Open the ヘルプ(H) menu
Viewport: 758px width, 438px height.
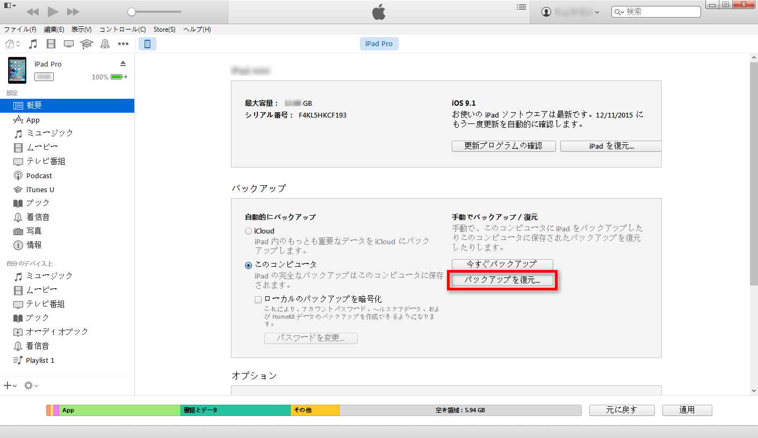197,30
